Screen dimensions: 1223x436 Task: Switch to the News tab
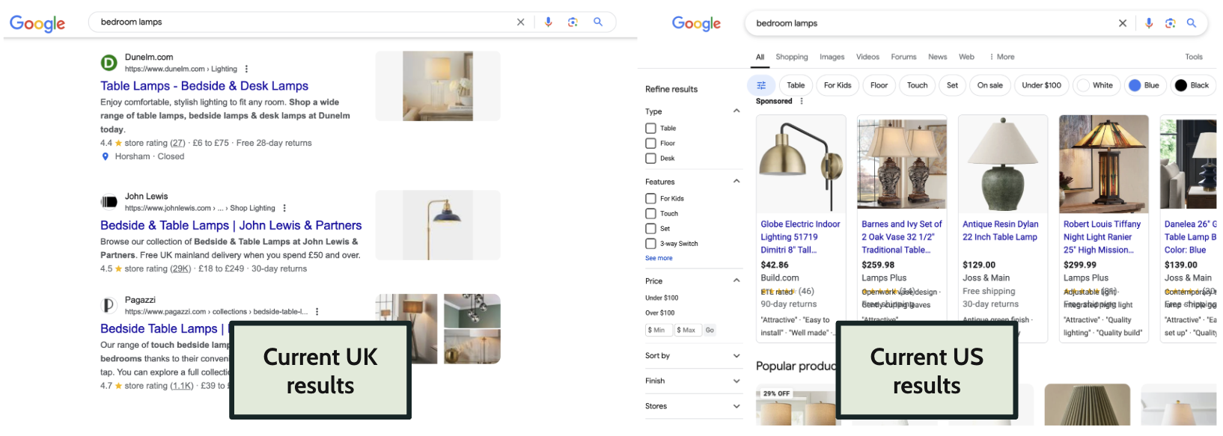point(937,57)
